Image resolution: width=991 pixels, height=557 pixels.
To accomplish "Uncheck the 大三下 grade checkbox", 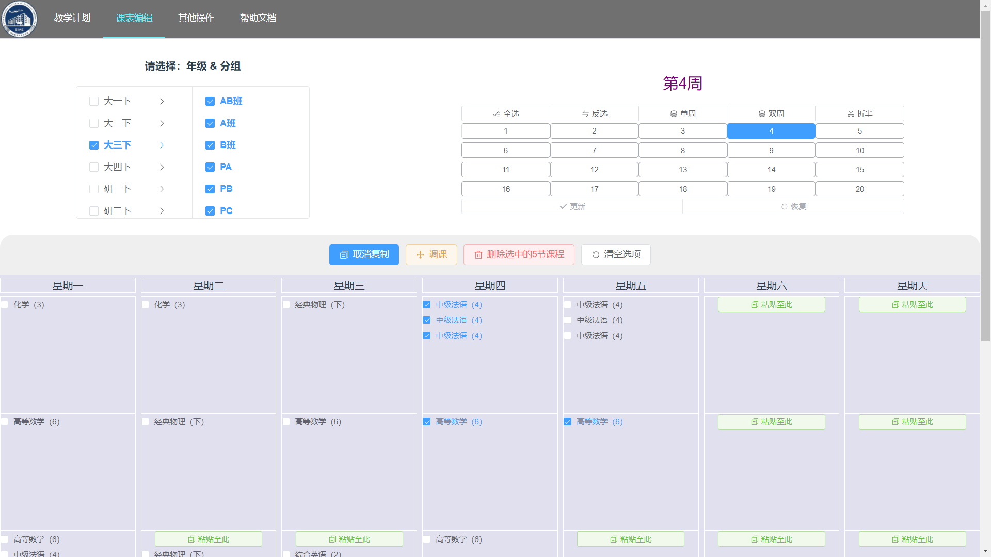I will coord(94,145).
